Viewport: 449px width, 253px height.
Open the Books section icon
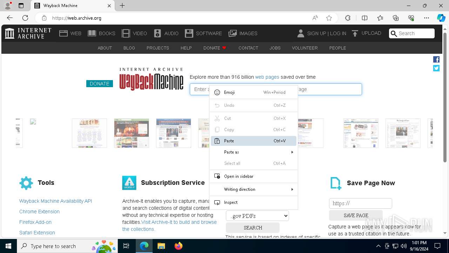(x=92, y=33)
